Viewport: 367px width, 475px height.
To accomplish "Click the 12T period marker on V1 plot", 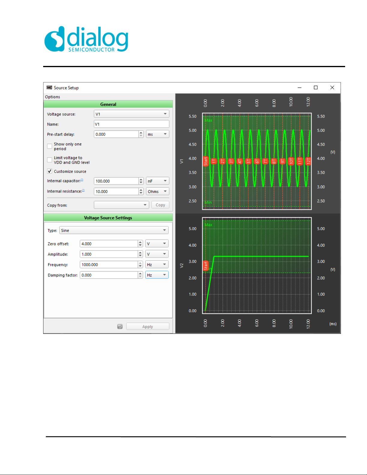I will click(308, 161).
